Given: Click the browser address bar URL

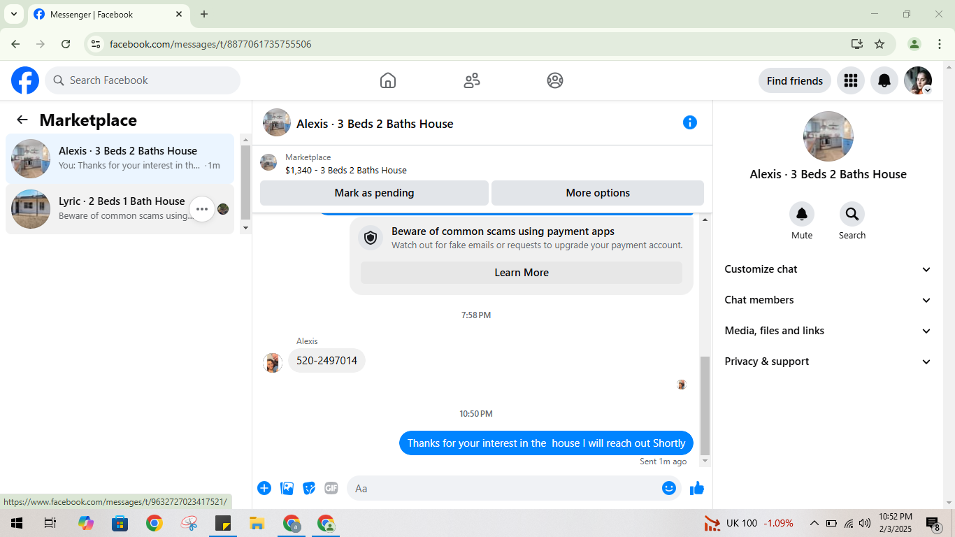Looking at the screenshot, I should (x=210, y=44).
